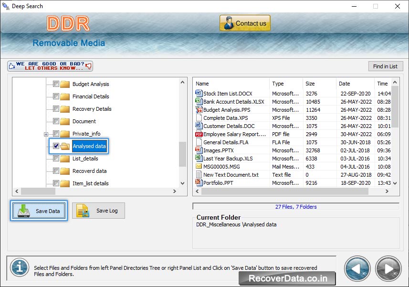Sort file list by Name column header

231,84
